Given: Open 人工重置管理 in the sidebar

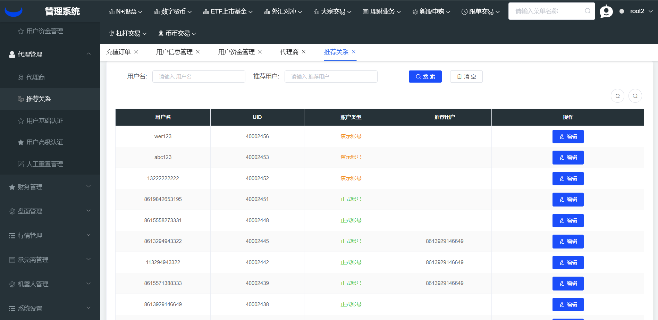Looking at the screenshot, I should (x=50, y=164).
